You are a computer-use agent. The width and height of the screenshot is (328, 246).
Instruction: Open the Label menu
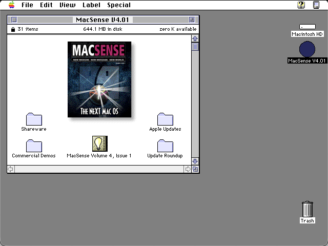(91, 5)
